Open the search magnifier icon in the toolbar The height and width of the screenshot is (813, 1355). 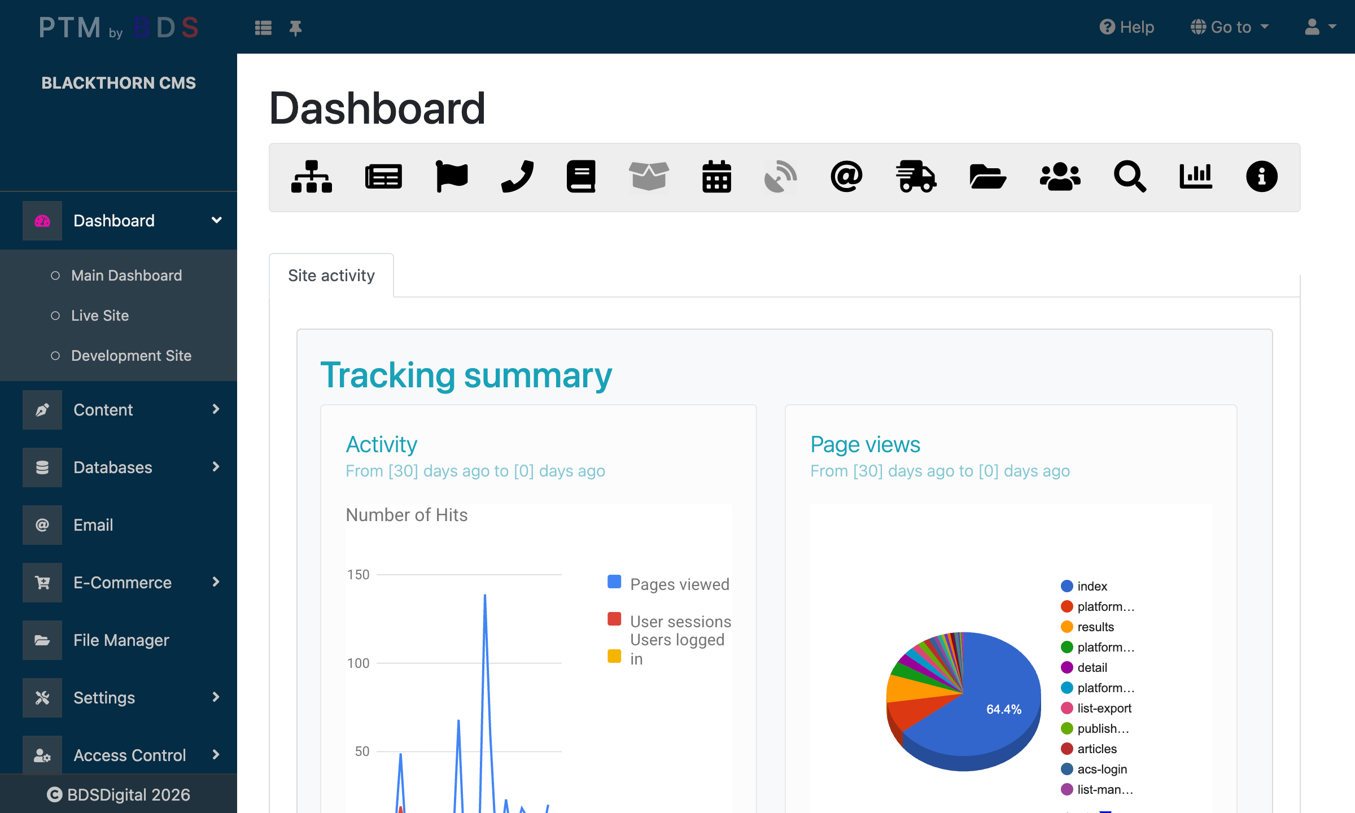coord(1129,177)
